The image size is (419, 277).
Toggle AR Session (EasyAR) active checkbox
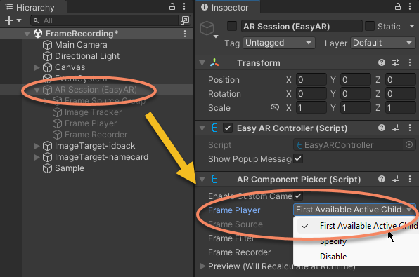tap(232, 26)
